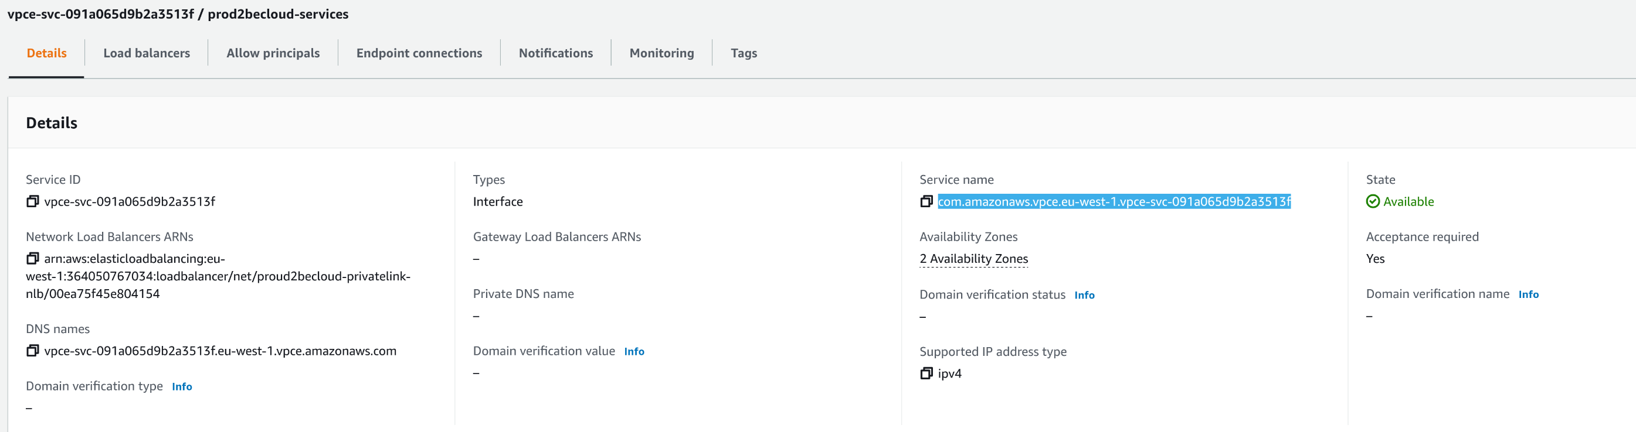Copy the ipv4 supported IP address type
This screenshot has height=432, width=1636.
click(926, 373)
